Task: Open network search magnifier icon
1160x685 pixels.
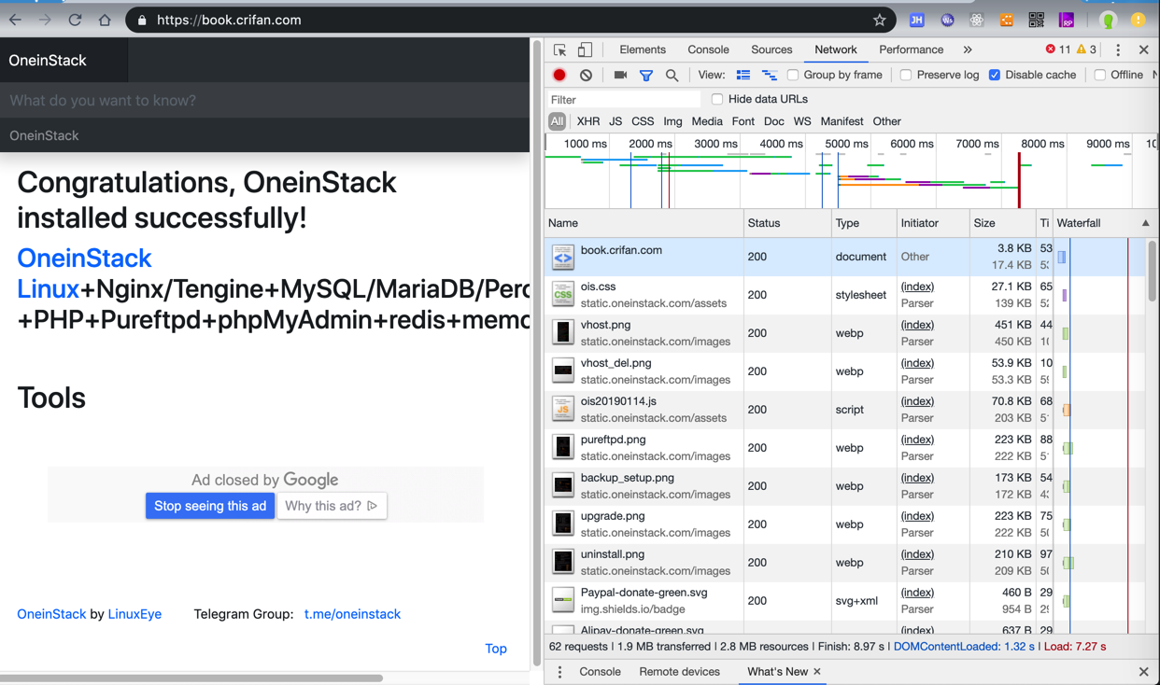Action: coord(672,75)
